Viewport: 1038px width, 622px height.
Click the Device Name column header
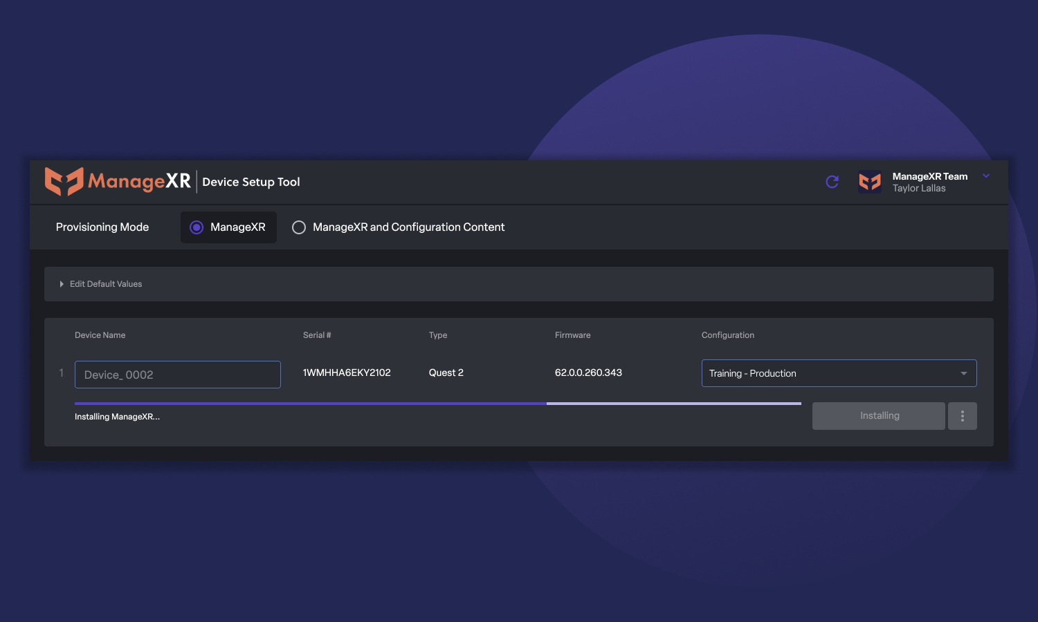pos(100,335)
